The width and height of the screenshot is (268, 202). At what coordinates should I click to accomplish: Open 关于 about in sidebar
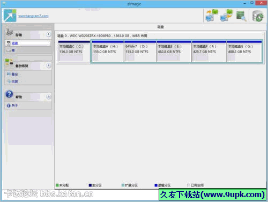click(x=14, y=105)
